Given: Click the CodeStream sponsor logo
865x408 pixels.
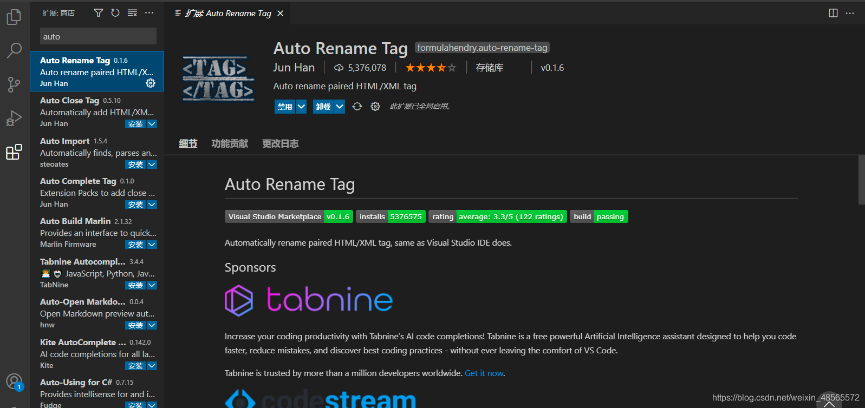Looking at the screenshot, I should (x=321, y=399).
